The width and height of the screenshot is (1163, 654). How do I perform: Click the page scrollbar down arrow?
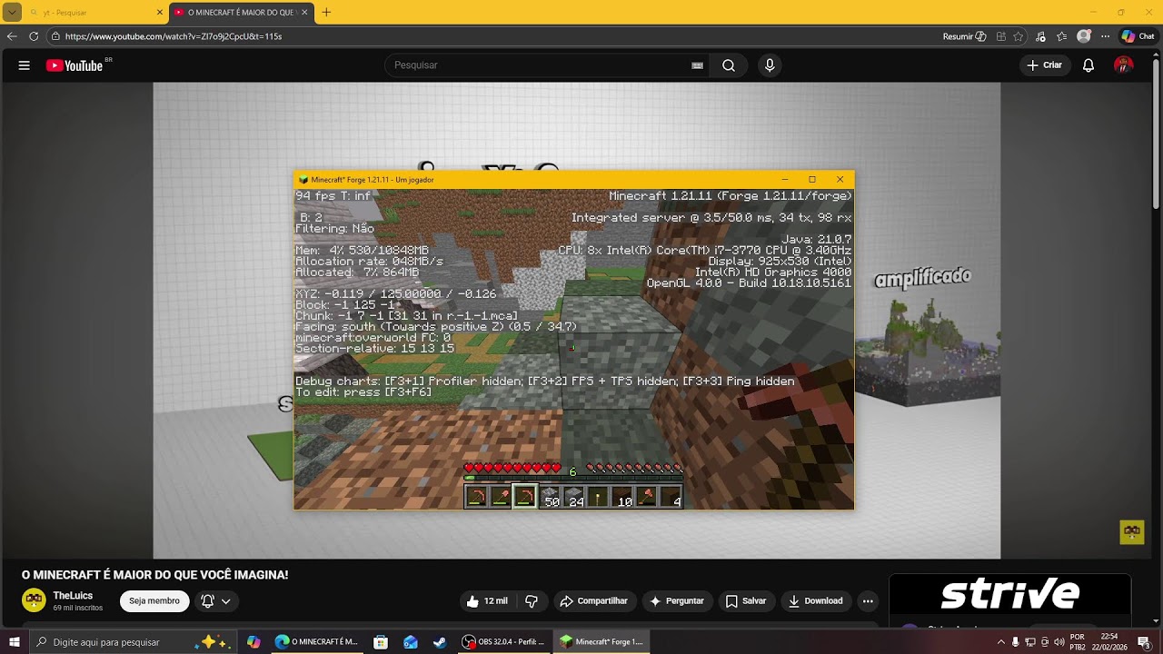[1156, 621]
